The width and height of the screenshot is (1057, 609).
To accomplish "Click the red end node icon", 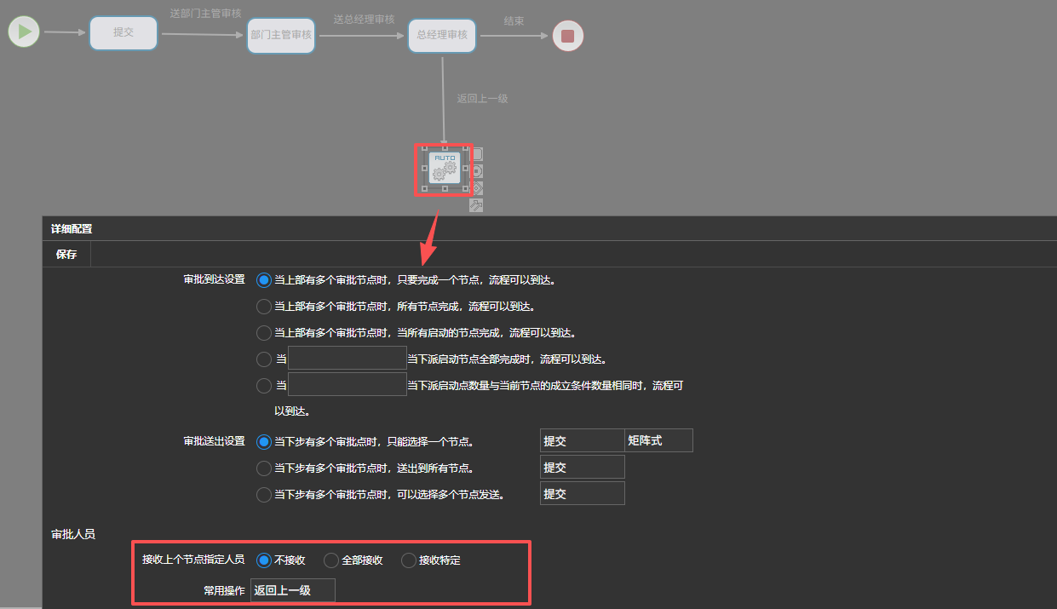I will pos(568,36).
